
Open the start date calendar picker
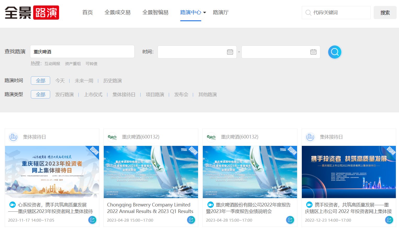click(x=230, y=52)
